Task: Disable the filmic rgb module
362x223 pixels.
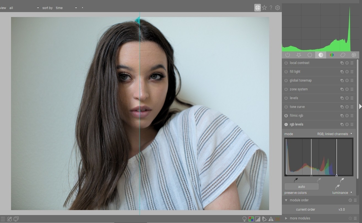Action: point(286,115)
